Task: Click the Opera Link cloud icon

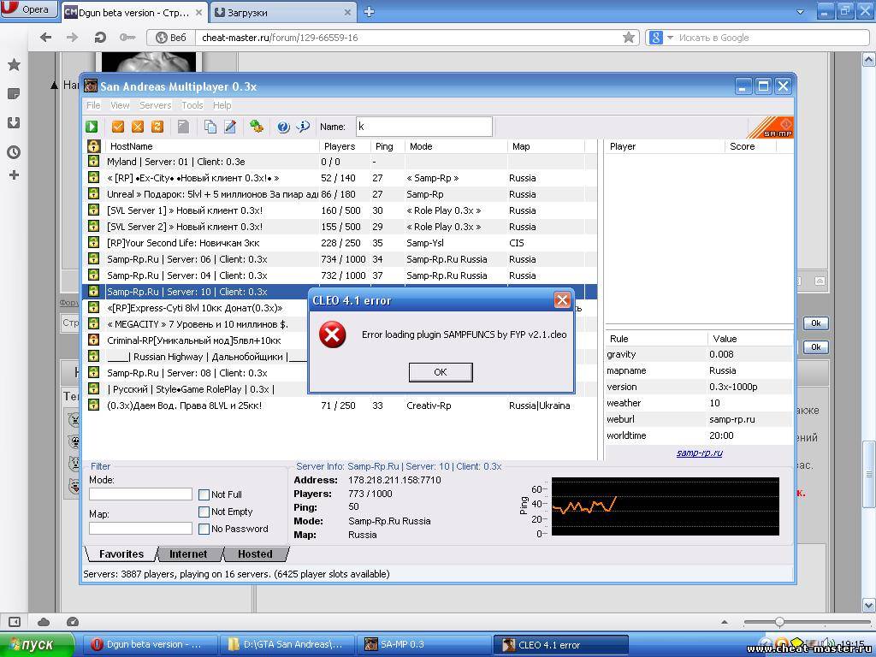Action: pyautogui.click(x=44, y=622)
